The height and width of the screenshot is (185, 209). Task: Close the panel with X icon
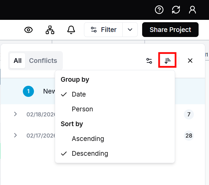point(190,61)
